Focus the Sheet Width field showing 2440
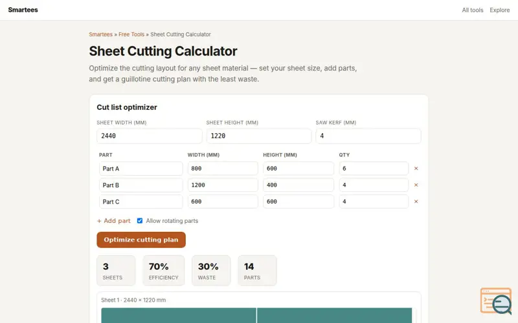518x323 pixels. [x=150, y=136]
